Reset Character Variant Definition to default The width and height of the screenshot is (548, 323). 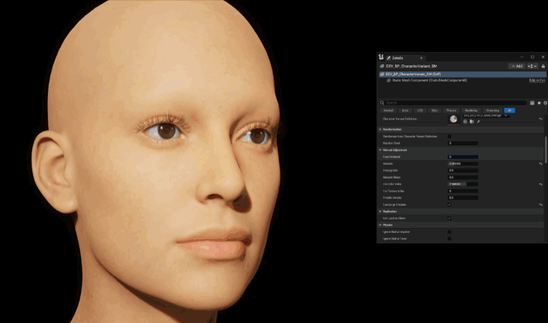[x=541, y=119]
